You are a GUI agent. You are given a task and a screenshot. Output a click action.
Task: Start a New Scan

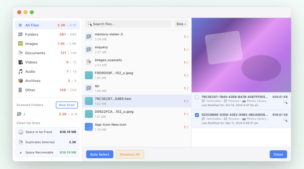[67, 105]
